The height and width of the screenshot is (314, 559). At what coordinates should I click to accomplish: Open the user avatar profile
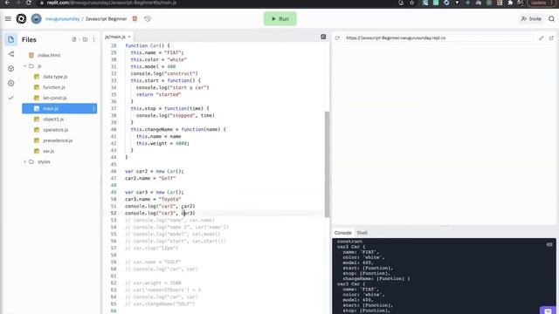[36, 19]
